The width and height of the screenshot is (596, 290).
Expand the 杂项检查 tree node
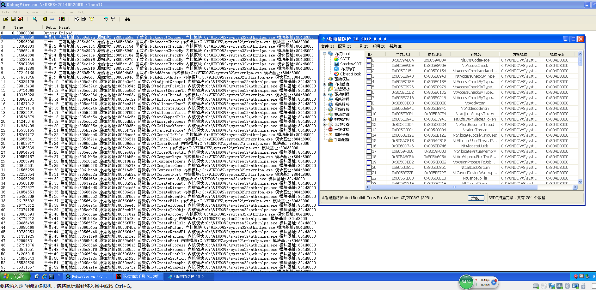pos(324,125)
